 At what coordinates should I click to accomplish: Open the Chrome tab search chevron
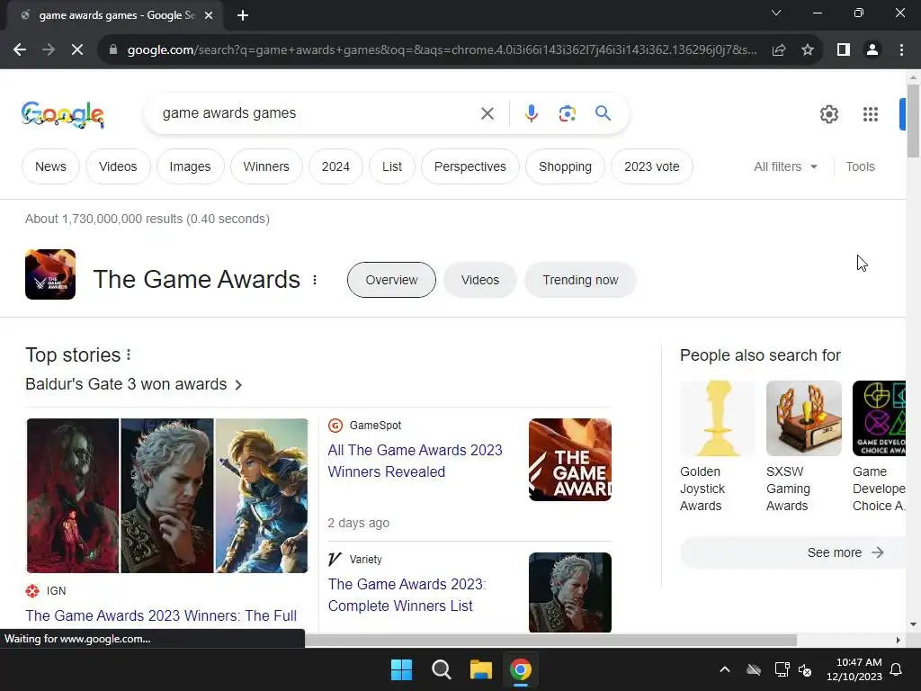click(x=776, y=13)
